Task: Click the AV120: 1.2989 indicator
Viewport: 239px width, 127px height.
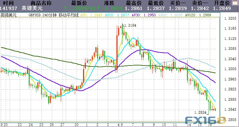Action: coord(198,15)
